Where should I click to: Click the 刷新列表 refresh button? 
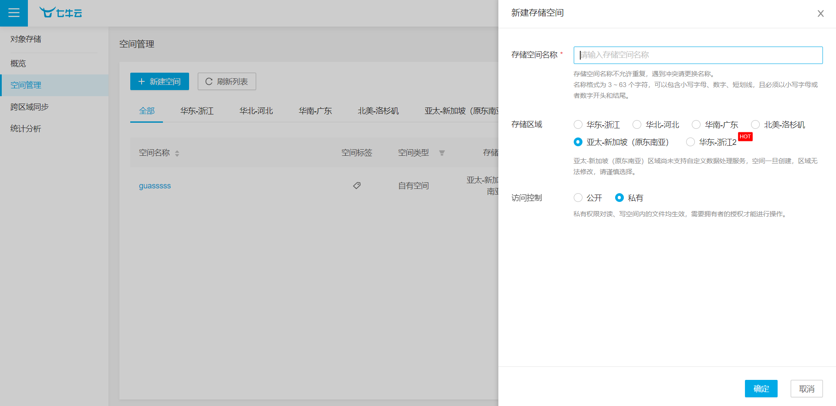(x=227, y=81)
